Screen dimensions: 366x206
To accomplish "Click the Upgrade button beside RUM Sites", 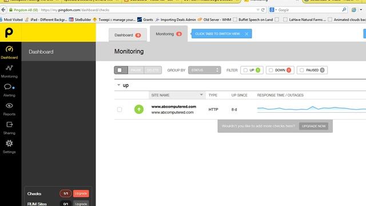I will 81,204.
